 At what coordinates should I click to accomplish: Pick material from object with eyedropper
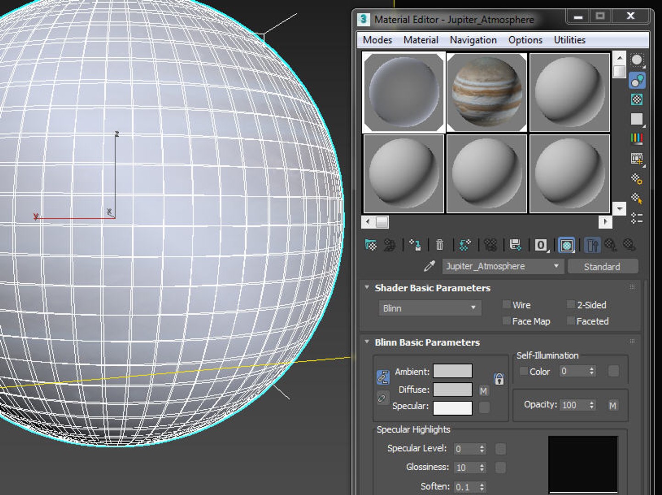pos(429,266)
